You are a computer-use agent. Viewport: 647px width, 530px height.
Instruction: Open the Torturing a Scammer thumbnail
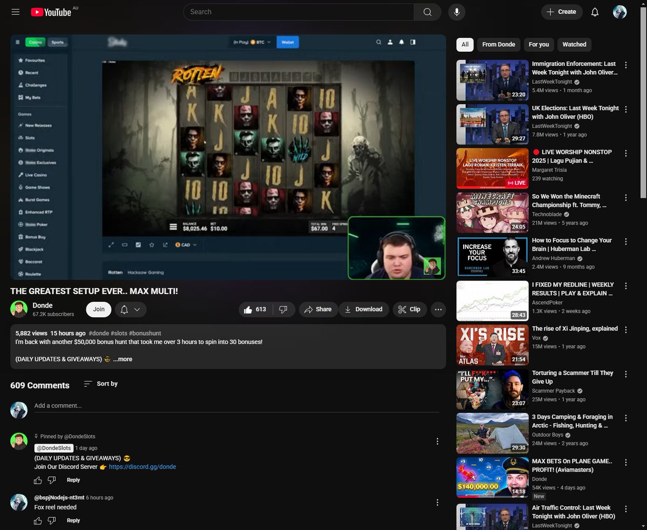pos(492,389)
